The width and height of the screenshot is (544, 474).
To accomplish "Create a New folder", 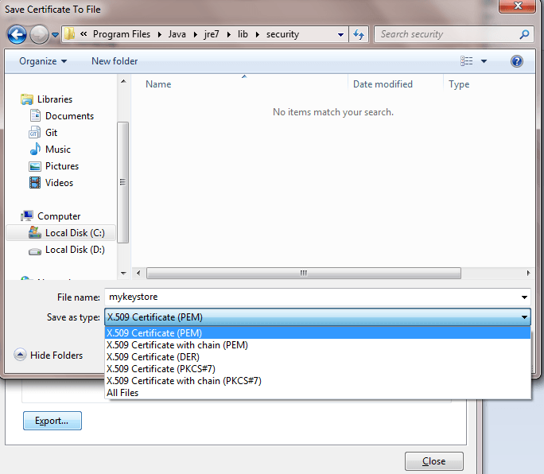I will coord(115,61).
